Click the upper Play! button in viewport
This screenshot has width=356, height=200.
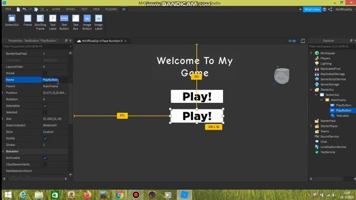coord(197,96)
